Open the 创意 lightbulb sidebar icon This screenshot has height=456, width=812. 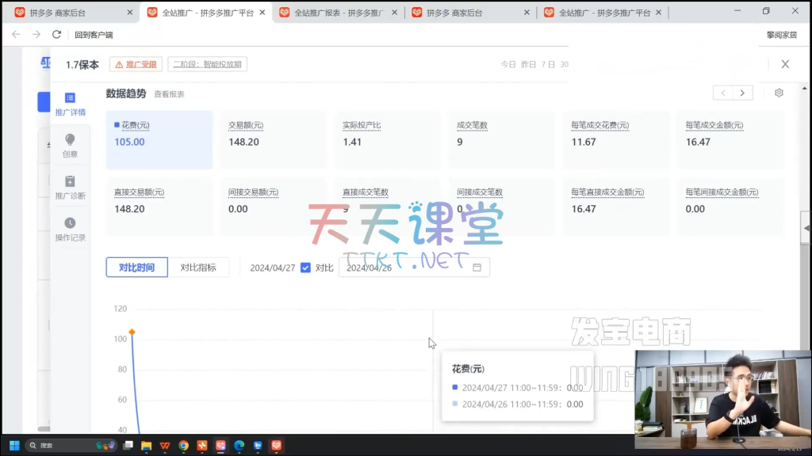point(70,145)
